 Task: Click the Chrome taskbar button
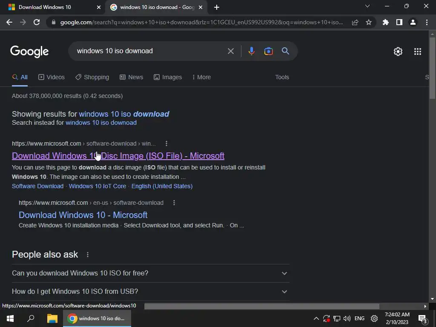[x=97, y=318]
